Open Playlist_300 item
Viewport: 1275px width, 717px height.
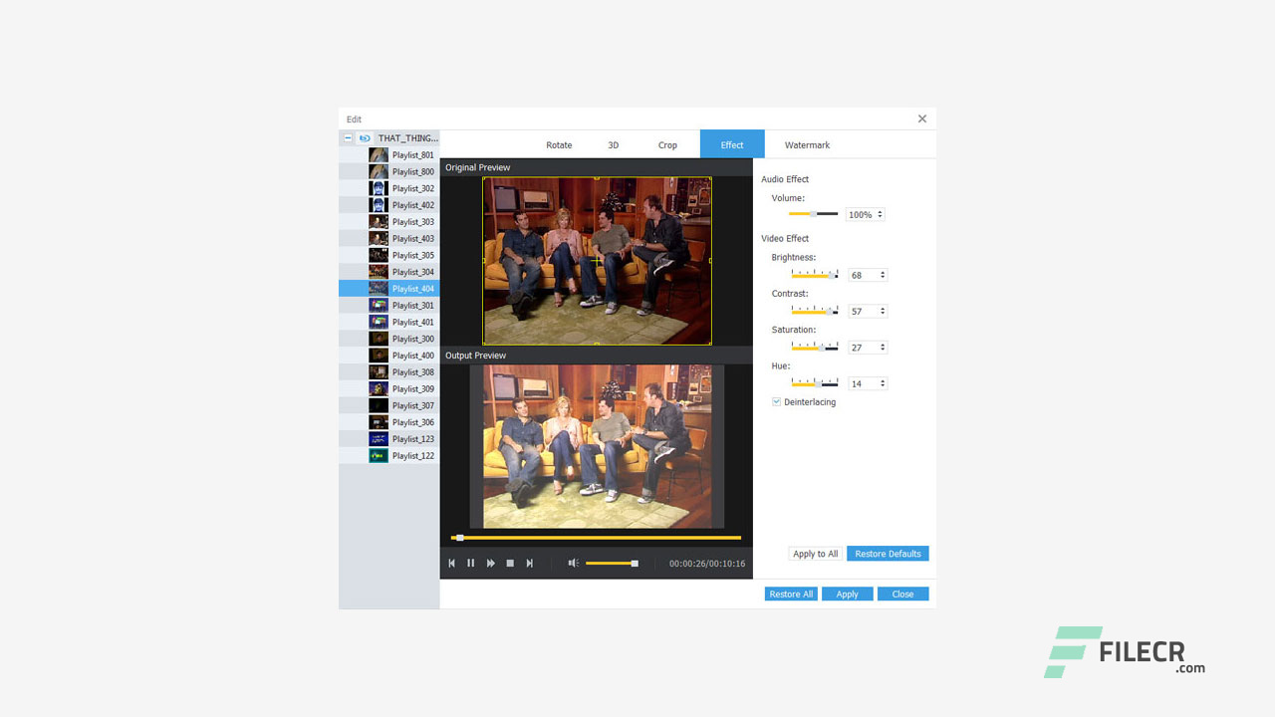389,339
